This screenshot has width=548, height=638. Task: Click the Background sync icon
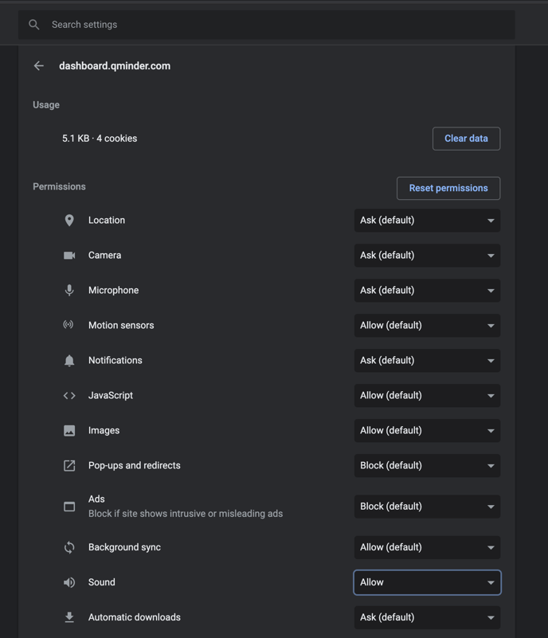coord(69,547)
